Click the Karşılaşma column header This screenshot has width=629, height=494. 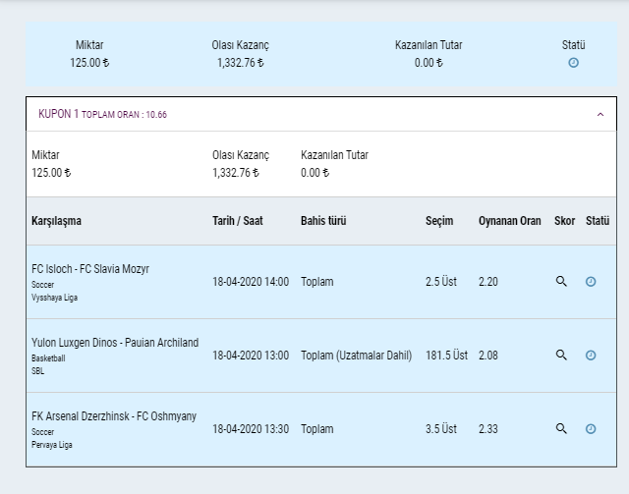click(56, 221)
